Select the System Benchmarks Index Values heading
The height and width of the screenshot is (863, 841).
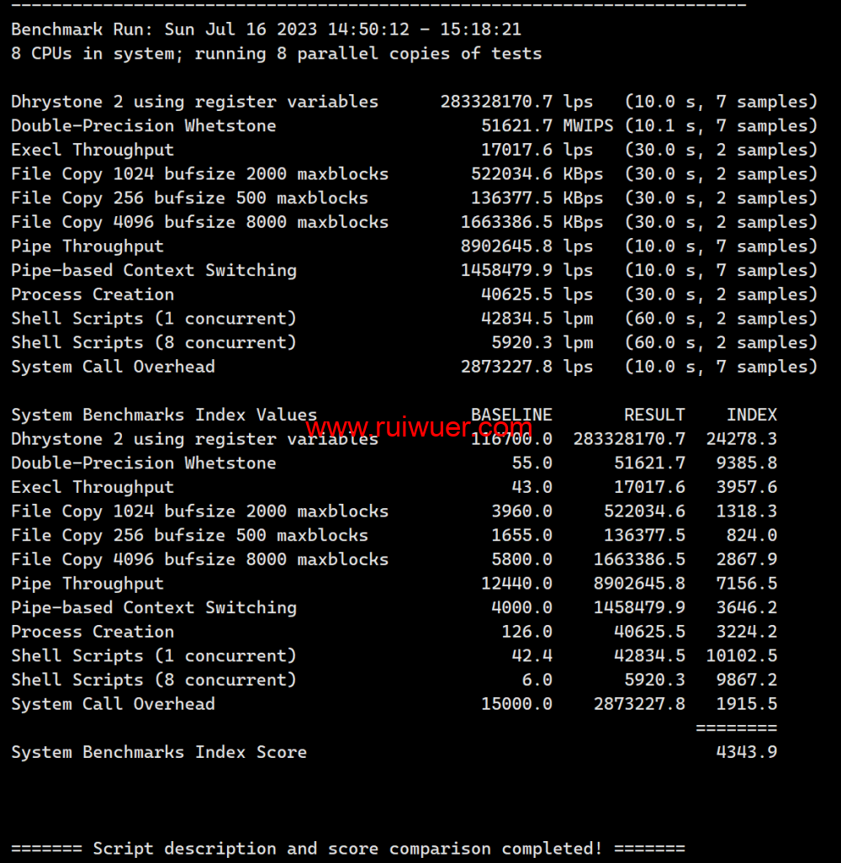[164, 415]
